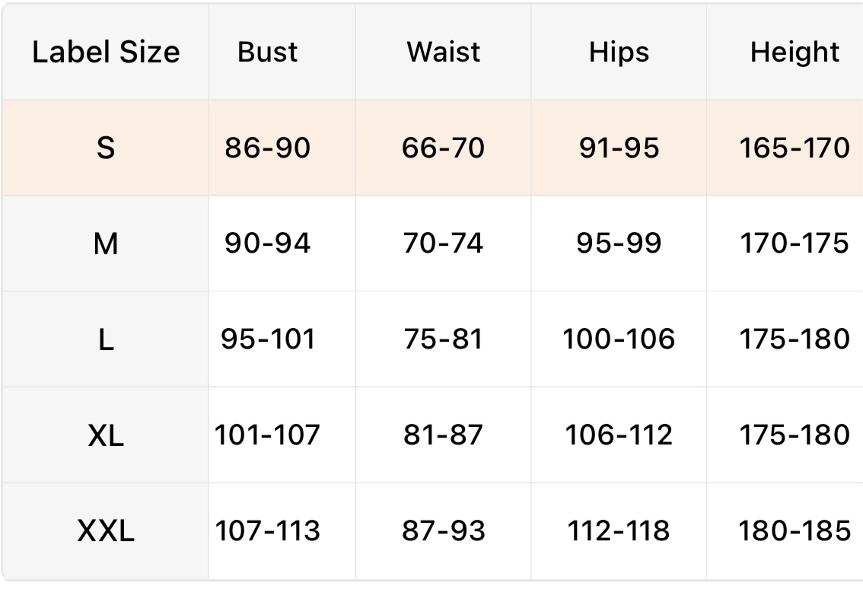
Task: Select the M size row label
Action: (x=106, y=244)
